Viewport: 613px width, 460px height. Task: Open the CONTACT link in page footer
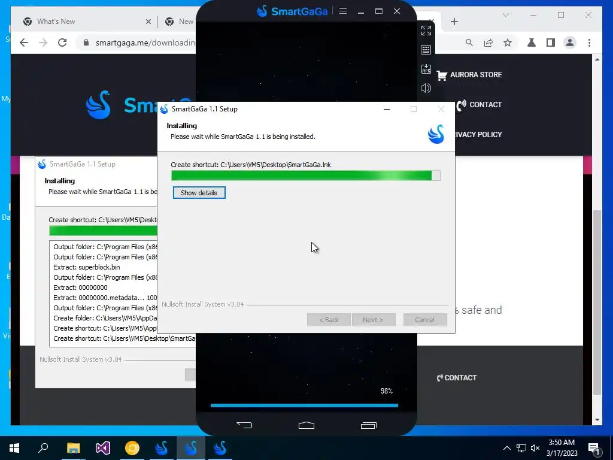[x=457, y=378]
